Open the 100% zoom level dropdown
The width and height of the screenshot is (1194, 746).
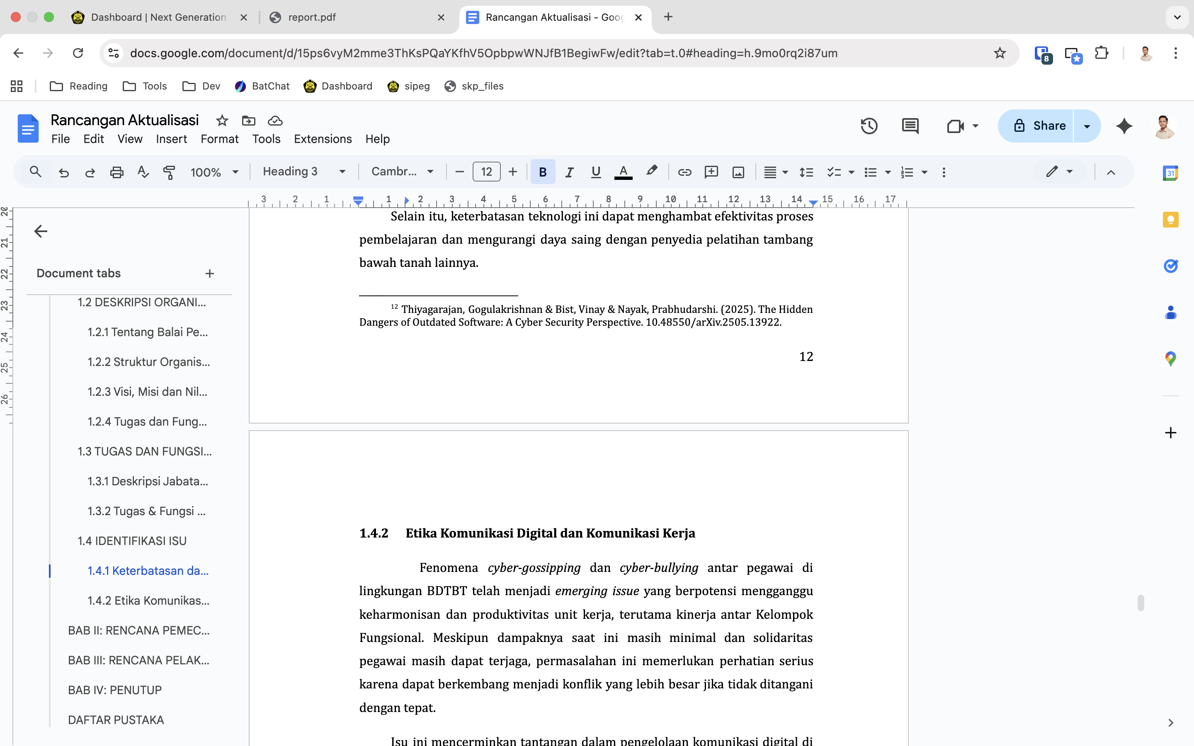[x=214, y=172]
